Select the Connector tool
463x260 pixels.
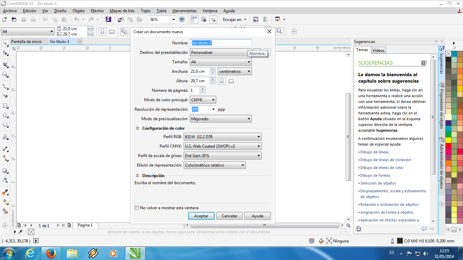(x=5, y=158)
